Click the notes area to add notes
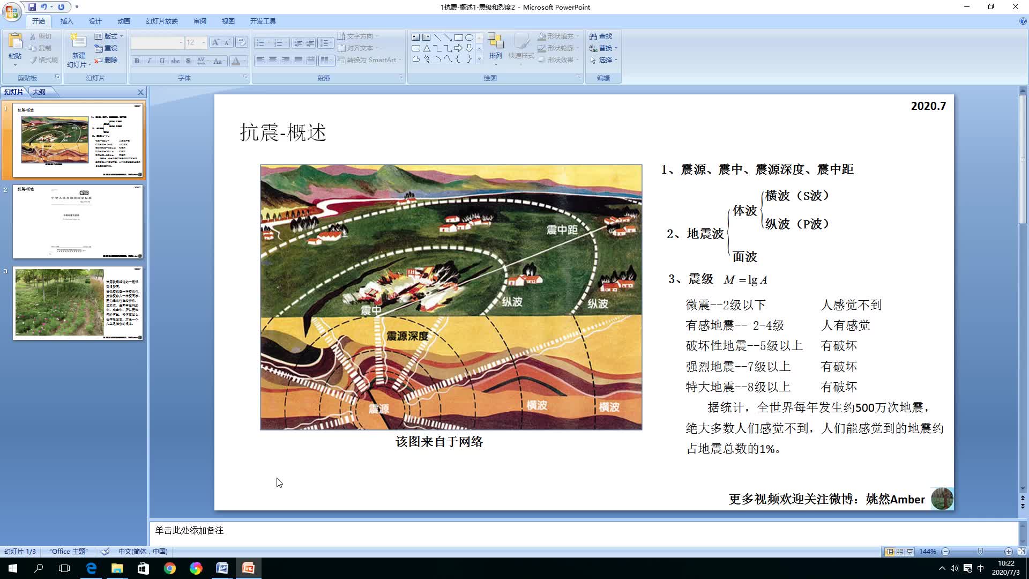1029x579 pixels. [x=584, y=533]
